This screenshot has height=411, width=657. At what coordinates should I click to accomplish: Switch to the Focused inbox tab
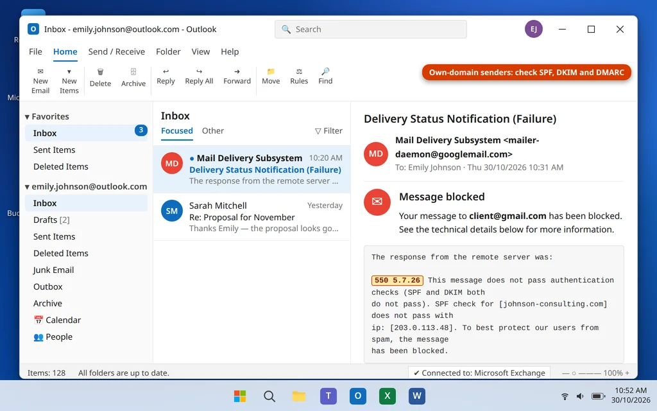point(177,131)
